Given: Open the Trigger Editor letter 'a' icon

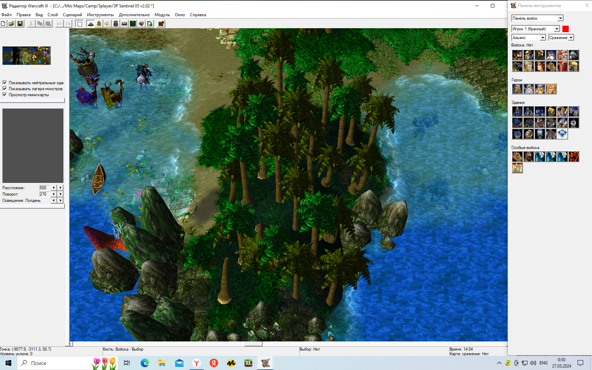Looking at the screenshot, I should point(99,24).
